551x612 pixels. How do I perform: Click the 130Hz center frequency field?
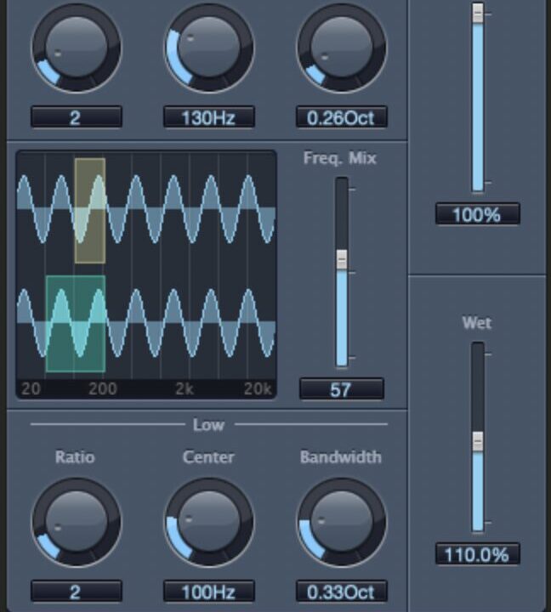click(x=209, y=117)
